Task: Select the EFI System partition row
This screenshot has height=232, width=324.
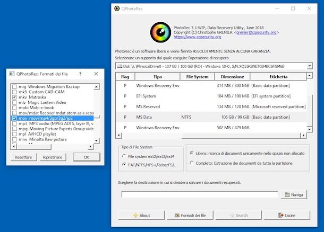Action: pos(211,96)
